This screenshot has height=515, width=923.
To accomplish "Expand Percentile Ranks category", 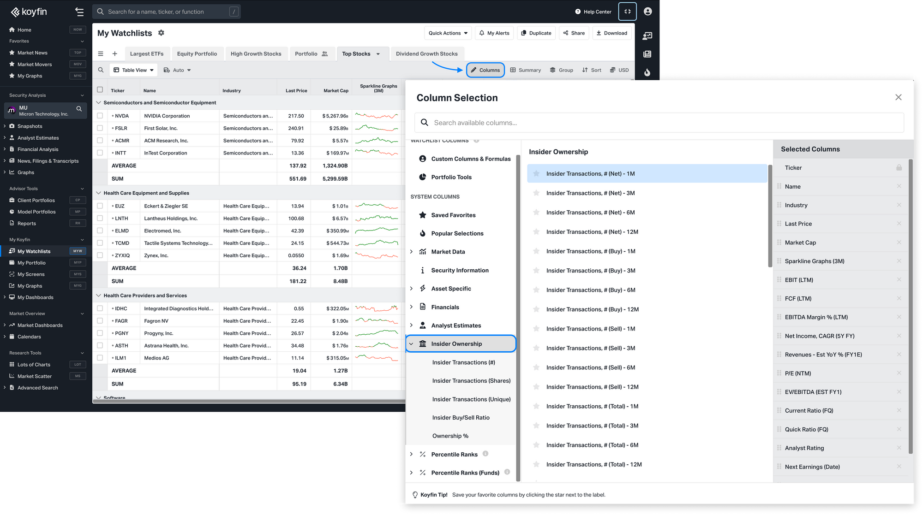I will pyautogui.click(x=411, y=454).
